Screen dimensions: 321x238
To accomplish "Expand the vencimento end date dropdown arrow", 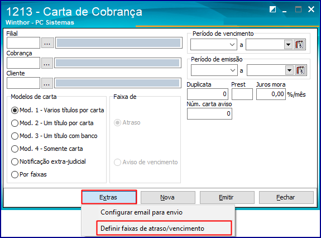I will click(288, 45).
